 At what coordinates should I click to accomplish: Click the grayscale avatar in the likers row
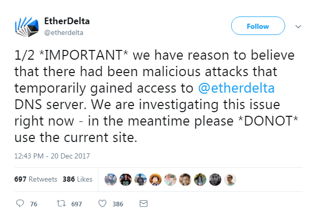click(215, 179)
